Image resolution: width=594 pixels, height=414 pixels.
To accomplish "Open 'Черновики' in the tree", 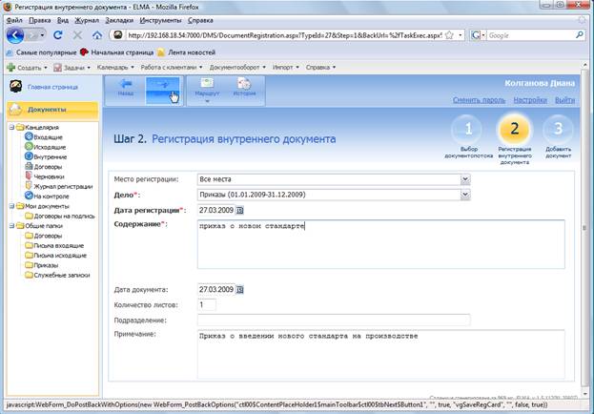I will click(x=44, y=176).
